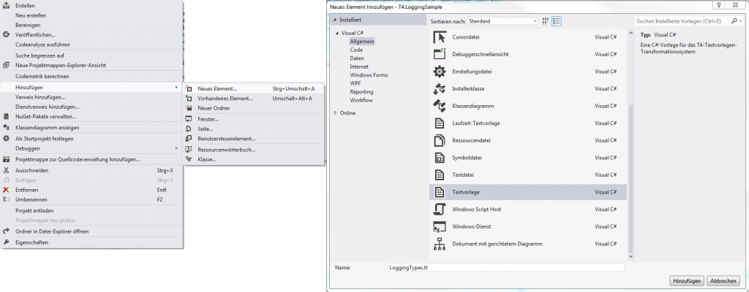Screen dimensions: 749x292
Task: Click the Name field with LoggingTypes.tt
Action: tap(505, 268)
